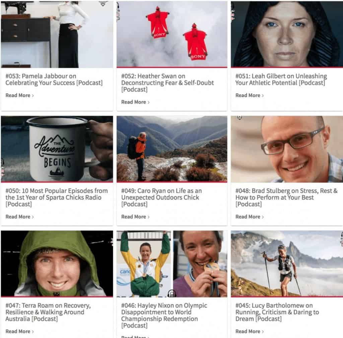343x338 pixels.
Task: Open episode #053 Pamela Jabbour title link
Action: 54,80
